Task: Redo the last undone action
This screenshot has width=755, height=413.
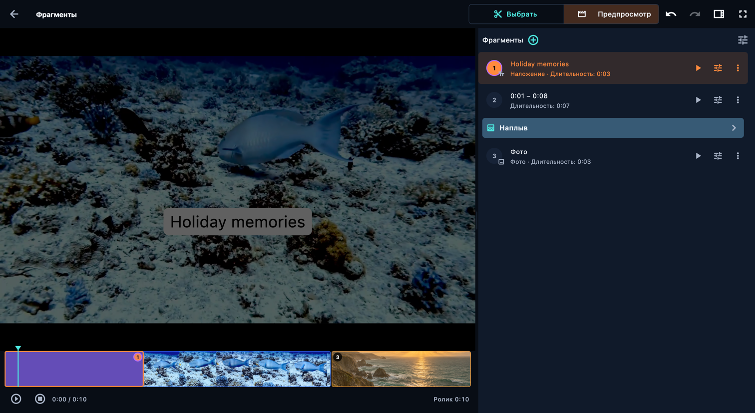Action: [x=695, y=14]
